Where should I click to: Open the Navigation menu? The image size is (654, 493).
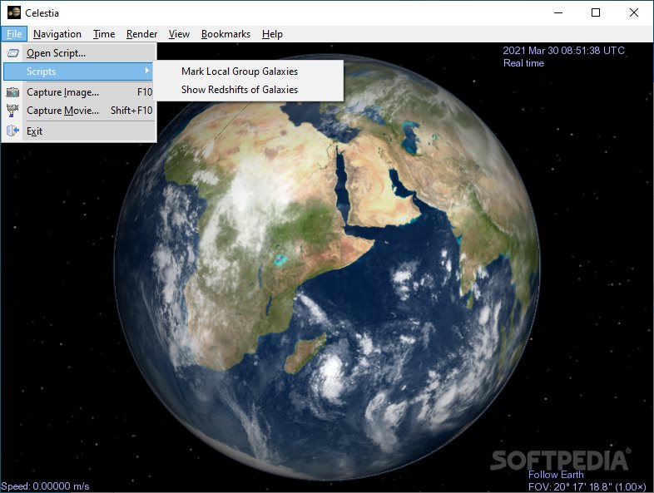(x=57, y=34)
